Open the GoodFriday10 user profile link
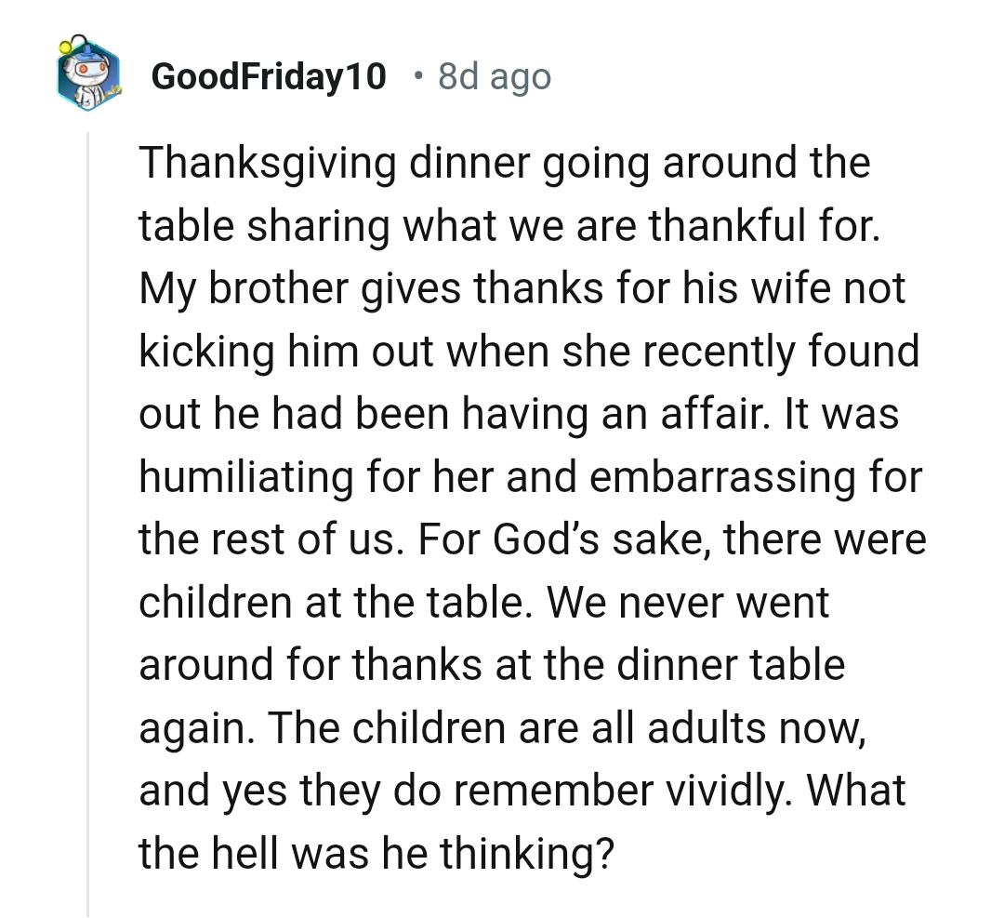Viewport: 1004px width, 918px height. pyautogui.click(x=268, y=76)
